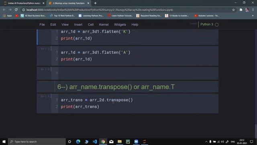This screenshot has width=257, height=145.
Task: Close the Numpy array creating Functions tab
Action: 88,3
